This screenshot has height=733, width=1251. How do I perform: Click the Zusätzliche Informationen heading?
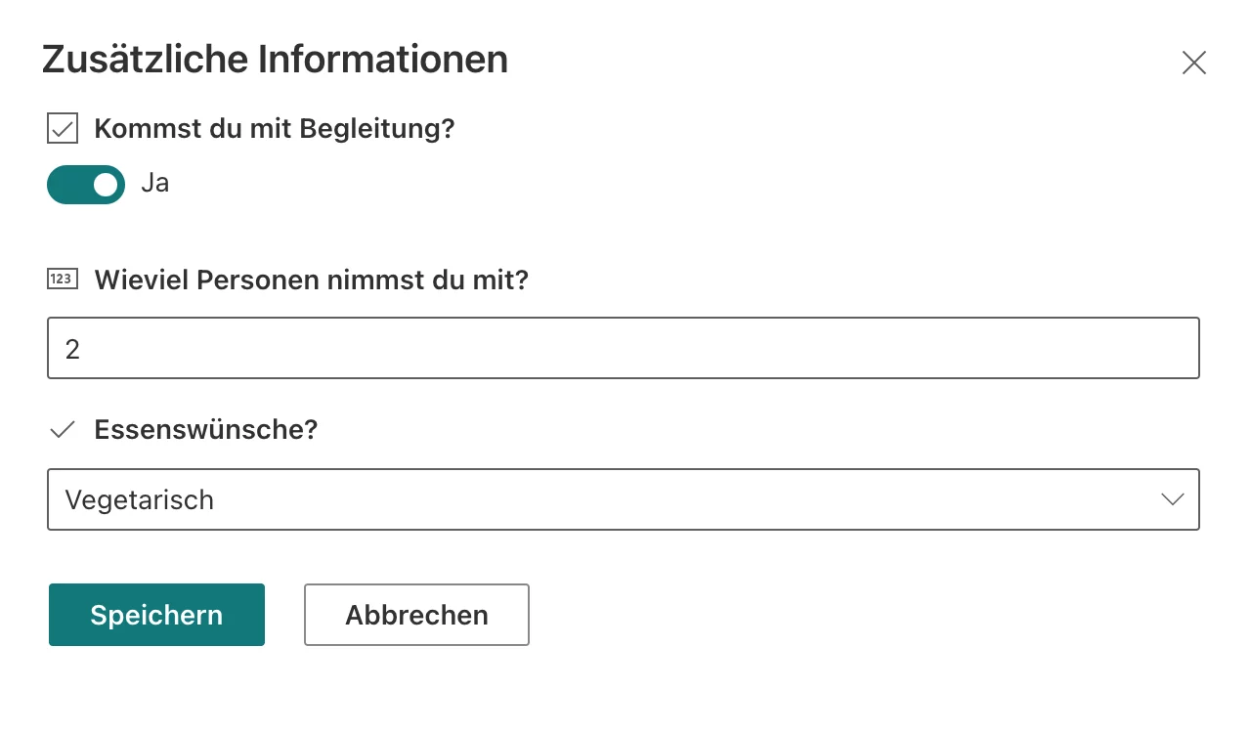click(275, 60)
